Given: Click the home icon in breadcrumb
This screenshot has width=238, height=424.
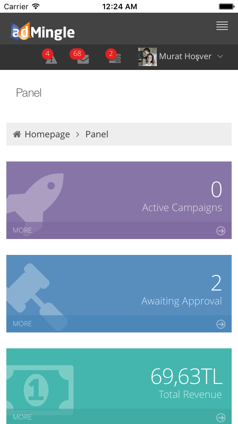Looking at the screenshot, I should pos(17,134).
